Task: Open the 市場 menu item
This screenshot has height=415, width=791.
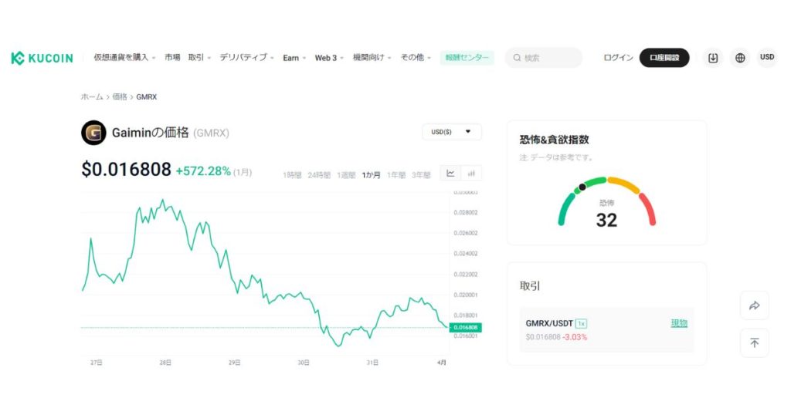Action: coord(172,58)
